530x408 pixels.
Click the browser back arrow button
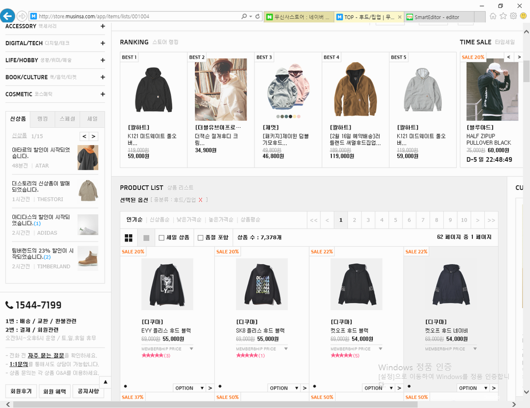coord(7,16)
